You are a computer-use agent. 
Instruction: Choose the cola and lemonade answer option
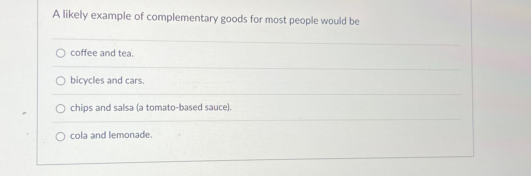coord(111,135)
